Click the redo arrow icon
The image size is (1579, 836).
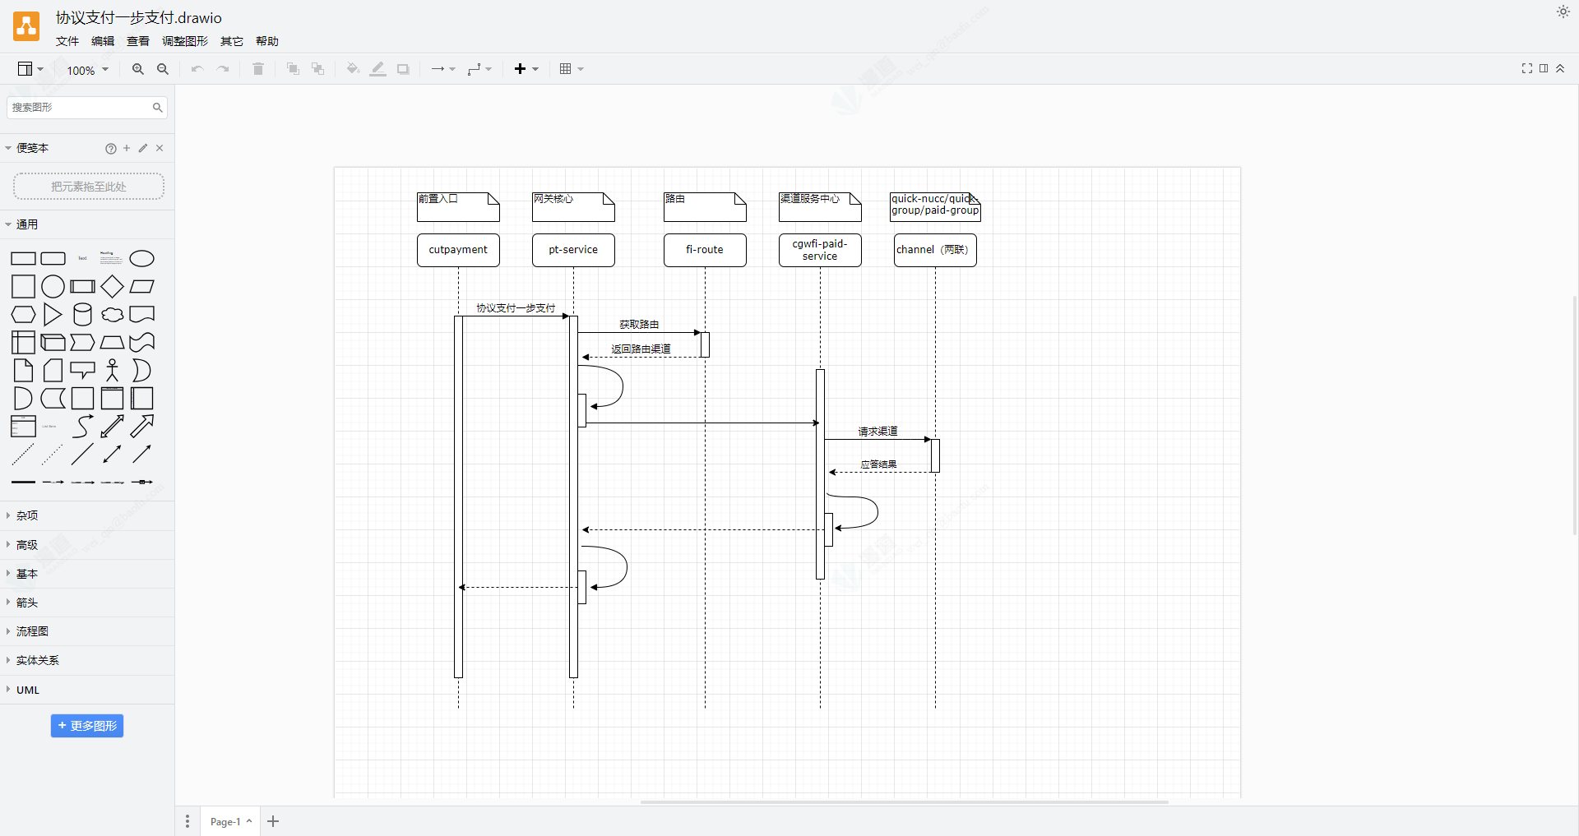pos(223,69)
